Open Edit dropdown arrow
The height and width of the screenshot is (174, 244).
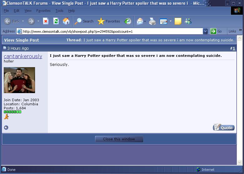170,21
